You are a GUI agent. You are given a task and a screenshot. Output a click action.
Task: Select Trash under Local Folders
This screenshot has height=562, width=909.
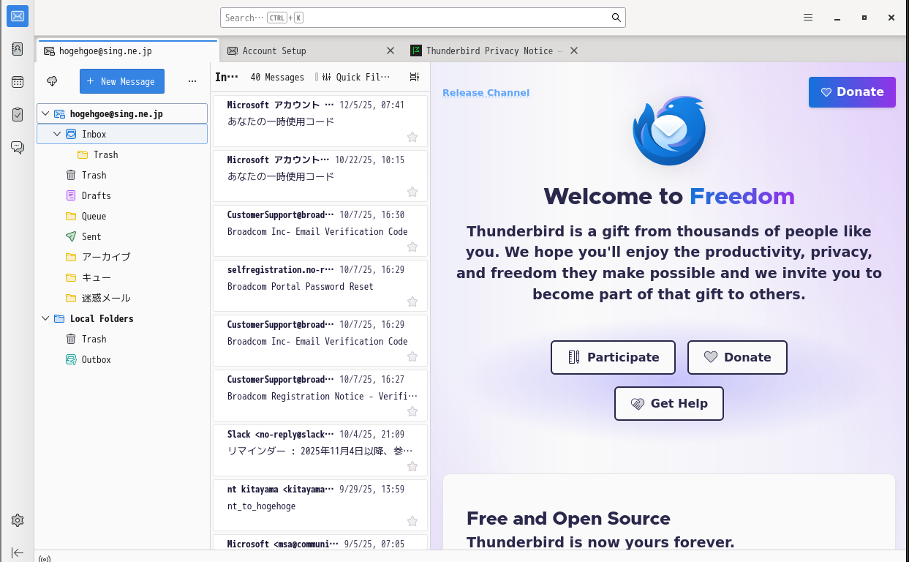(x=122, y=339)
